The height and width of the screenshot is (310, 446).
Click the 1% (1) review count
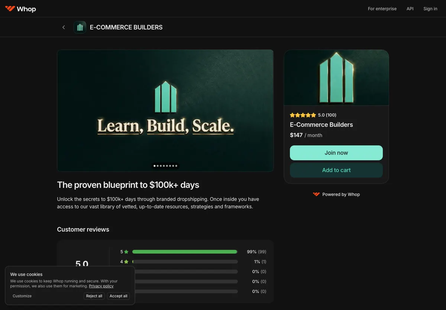(x=260, y=262)
